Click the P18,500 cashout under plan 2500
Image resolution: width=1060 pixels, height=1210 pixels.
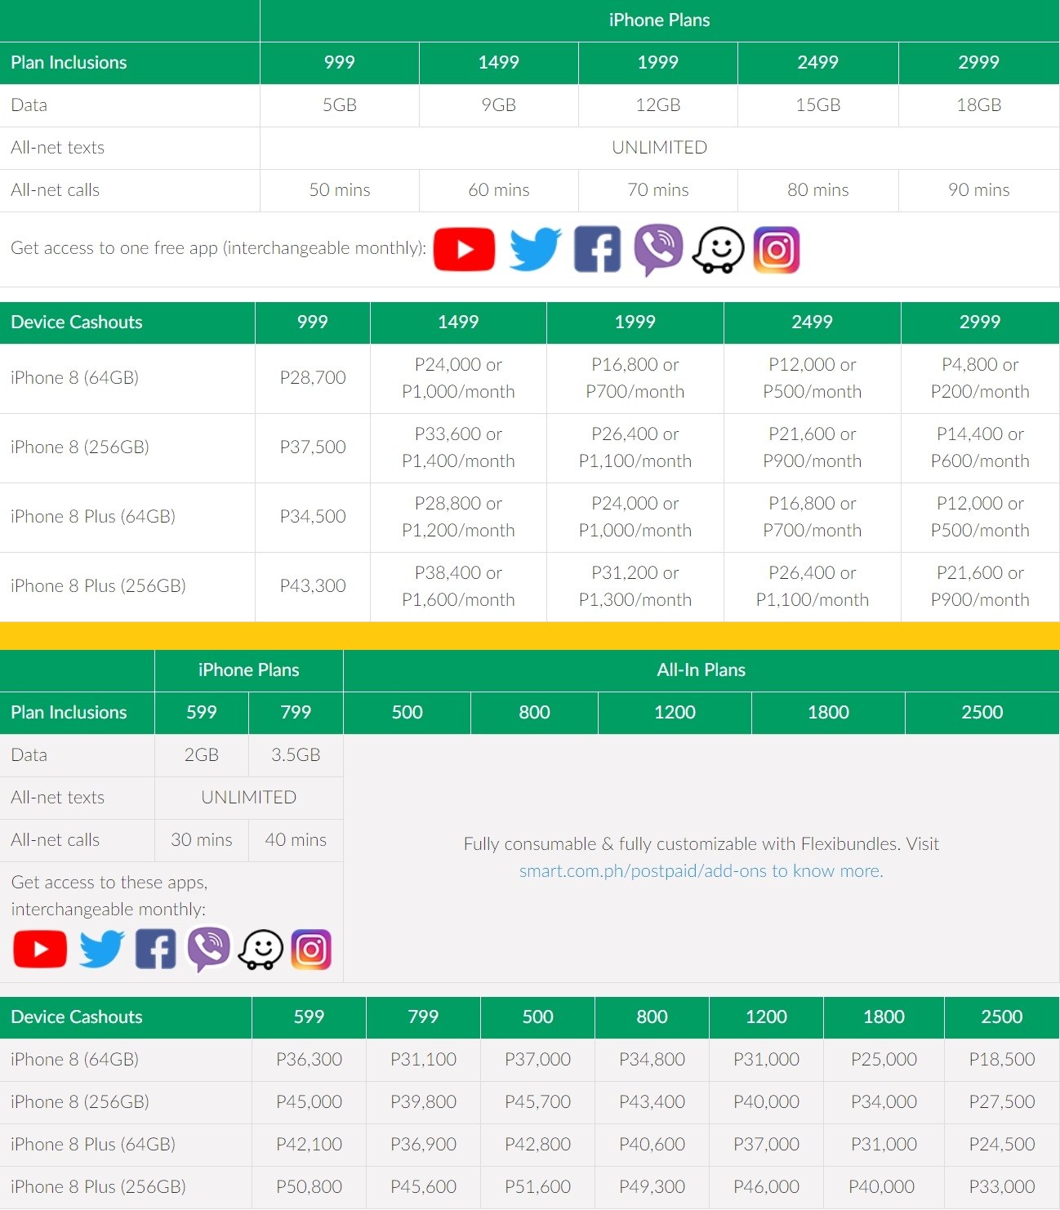(x=1002, y=1060)
